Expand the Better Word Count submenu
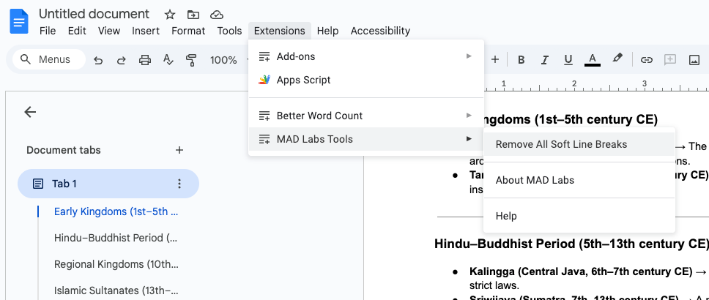 (366, 116)
